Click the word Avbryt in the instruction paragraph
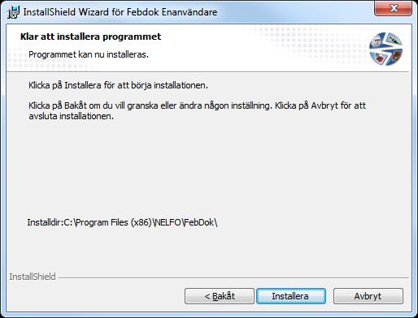This screenshot has width=418, height=318. coord(324,105)
